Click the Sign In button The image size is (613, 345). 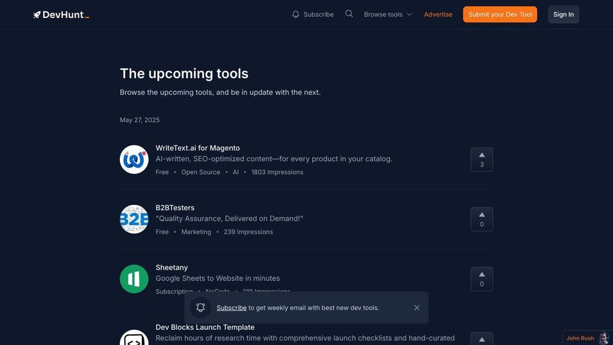pyautogui.click(x=563, y=15)
